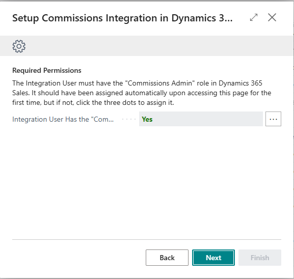Expand the dialog to full screen

[254, 17]
